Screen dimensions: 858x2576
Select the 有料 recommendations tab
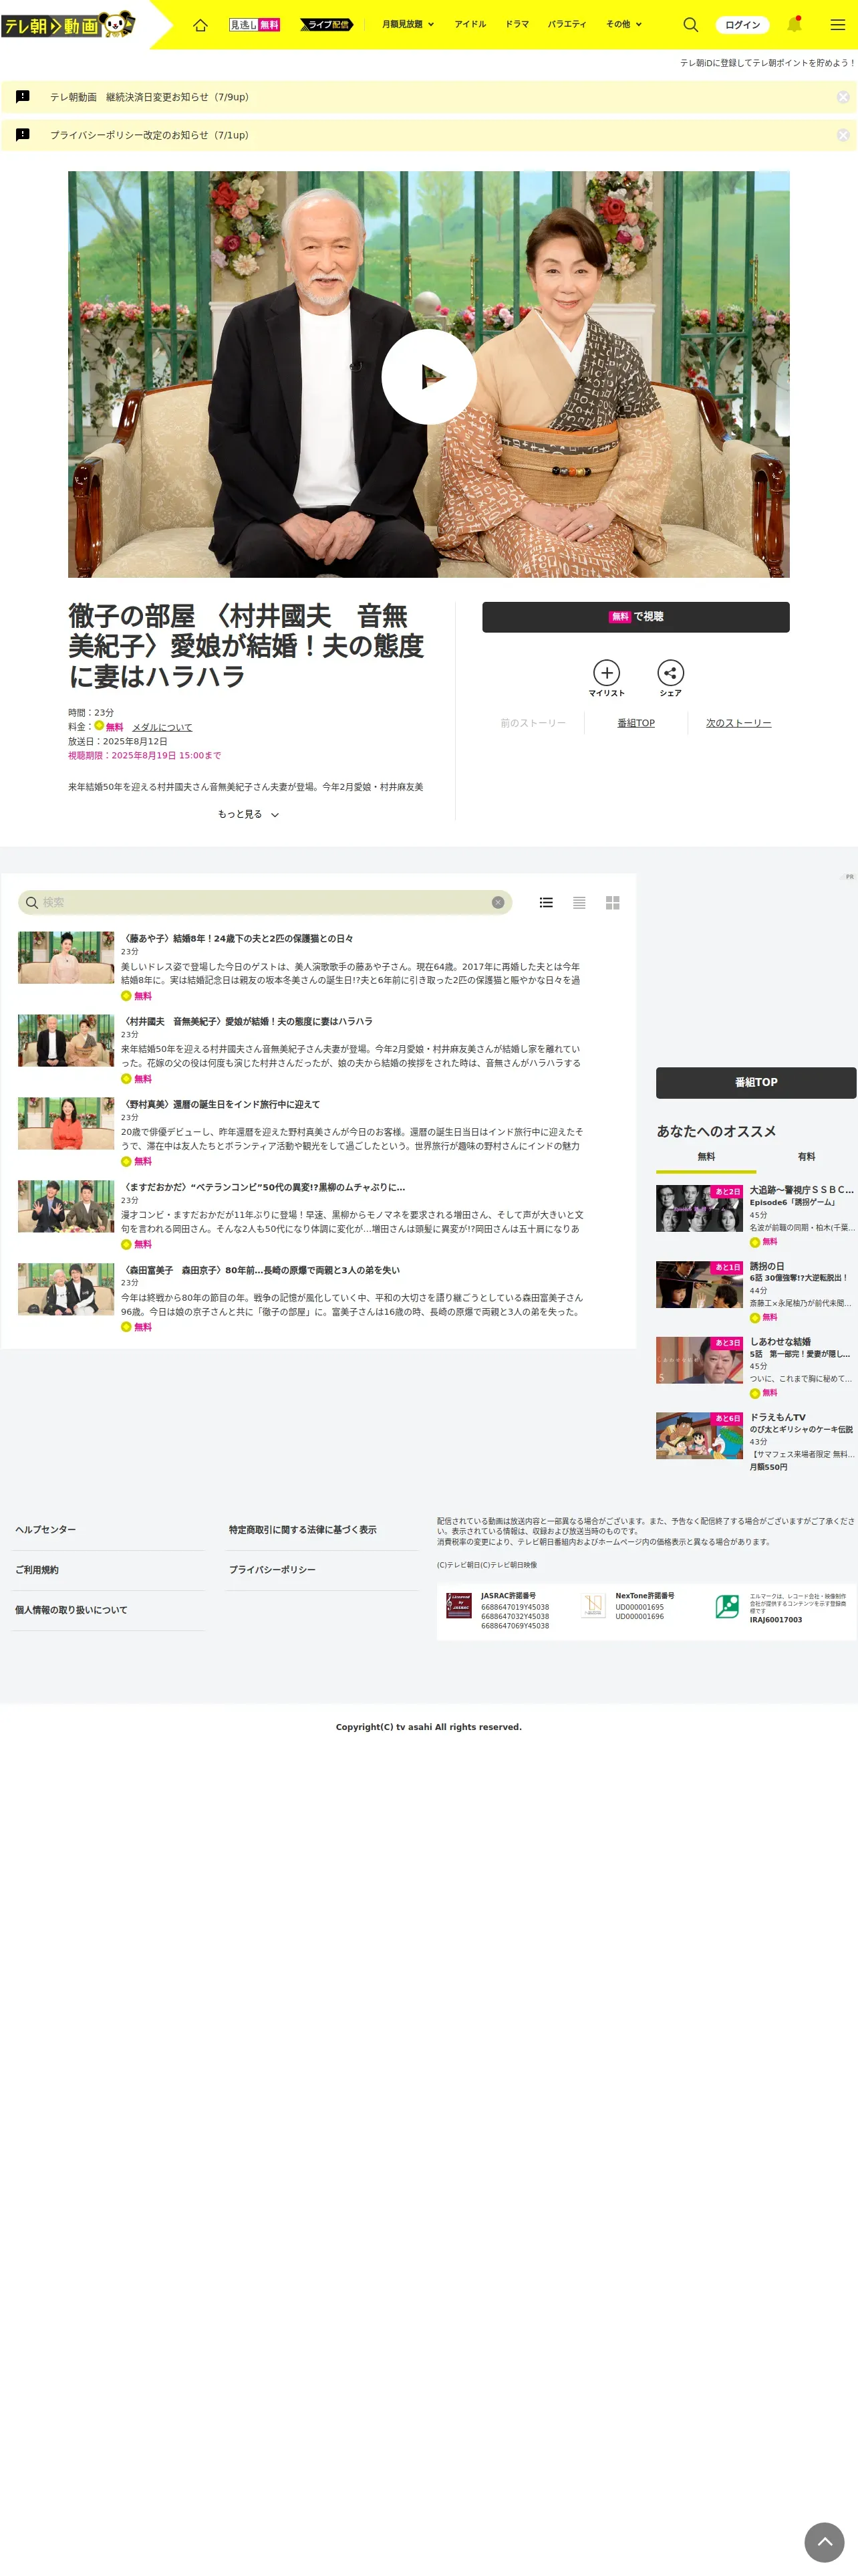tap(806, 1157)
